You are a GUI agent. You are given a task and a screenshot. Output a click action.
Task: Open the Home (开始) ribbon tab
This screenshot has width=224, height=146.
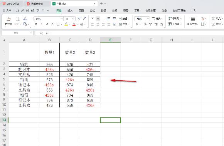point(59,10)
